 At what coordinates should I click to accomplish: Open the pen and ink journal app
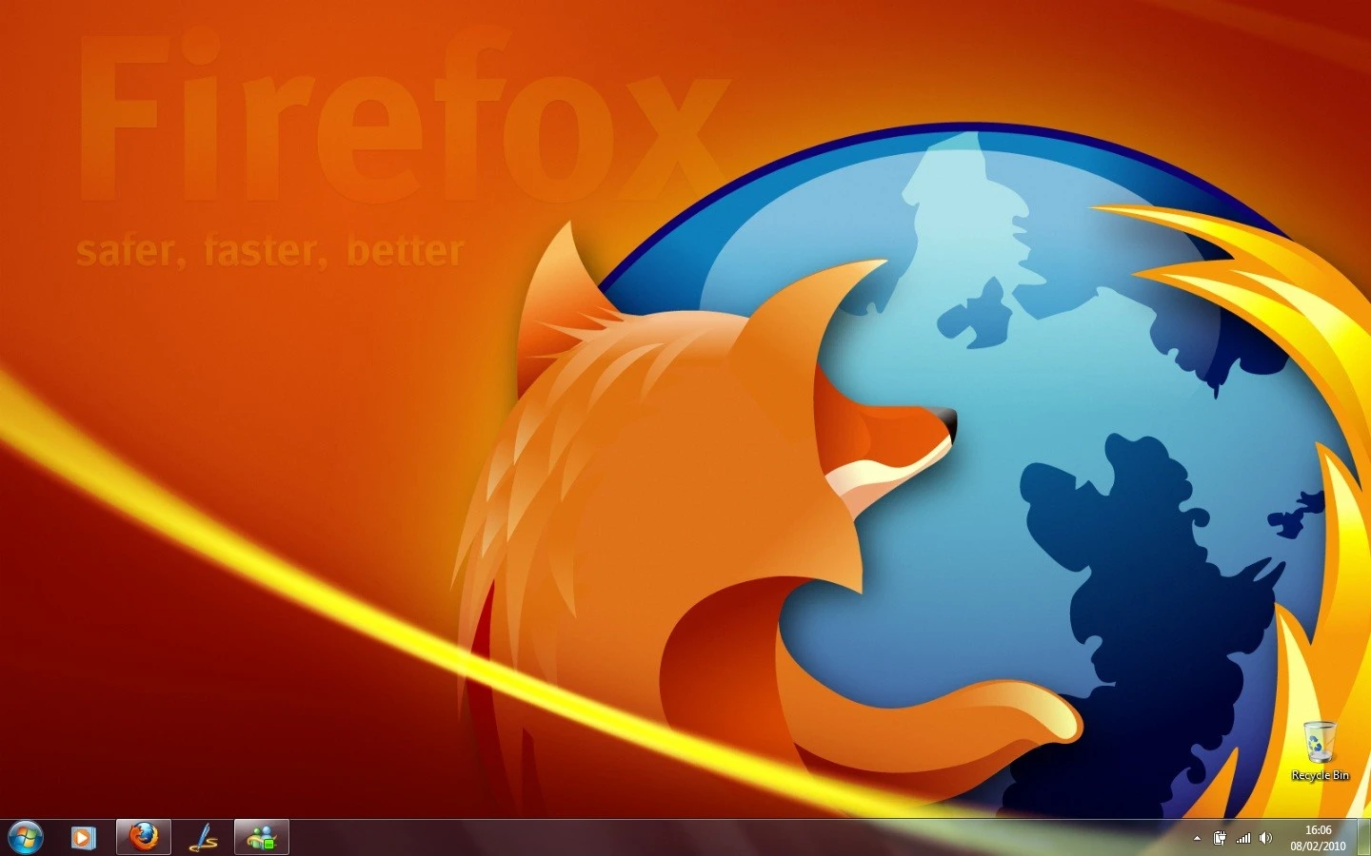[203, 837]
